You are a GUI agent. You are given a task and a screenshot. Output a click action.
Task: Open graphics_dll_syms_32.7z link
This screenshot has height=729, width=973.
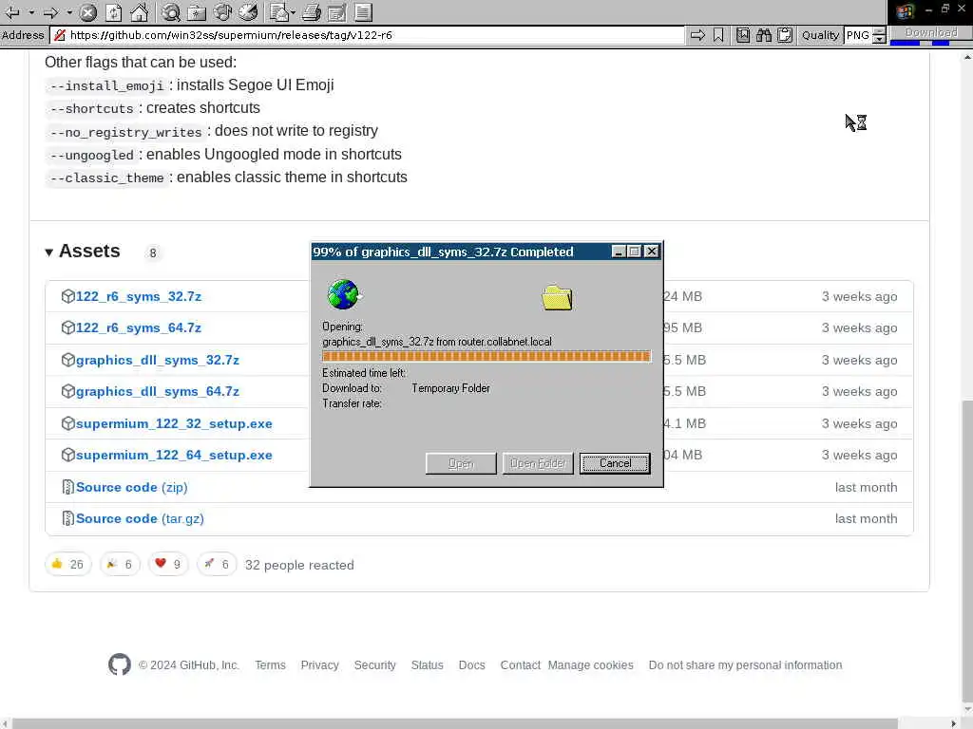click(x=158, y=360)
